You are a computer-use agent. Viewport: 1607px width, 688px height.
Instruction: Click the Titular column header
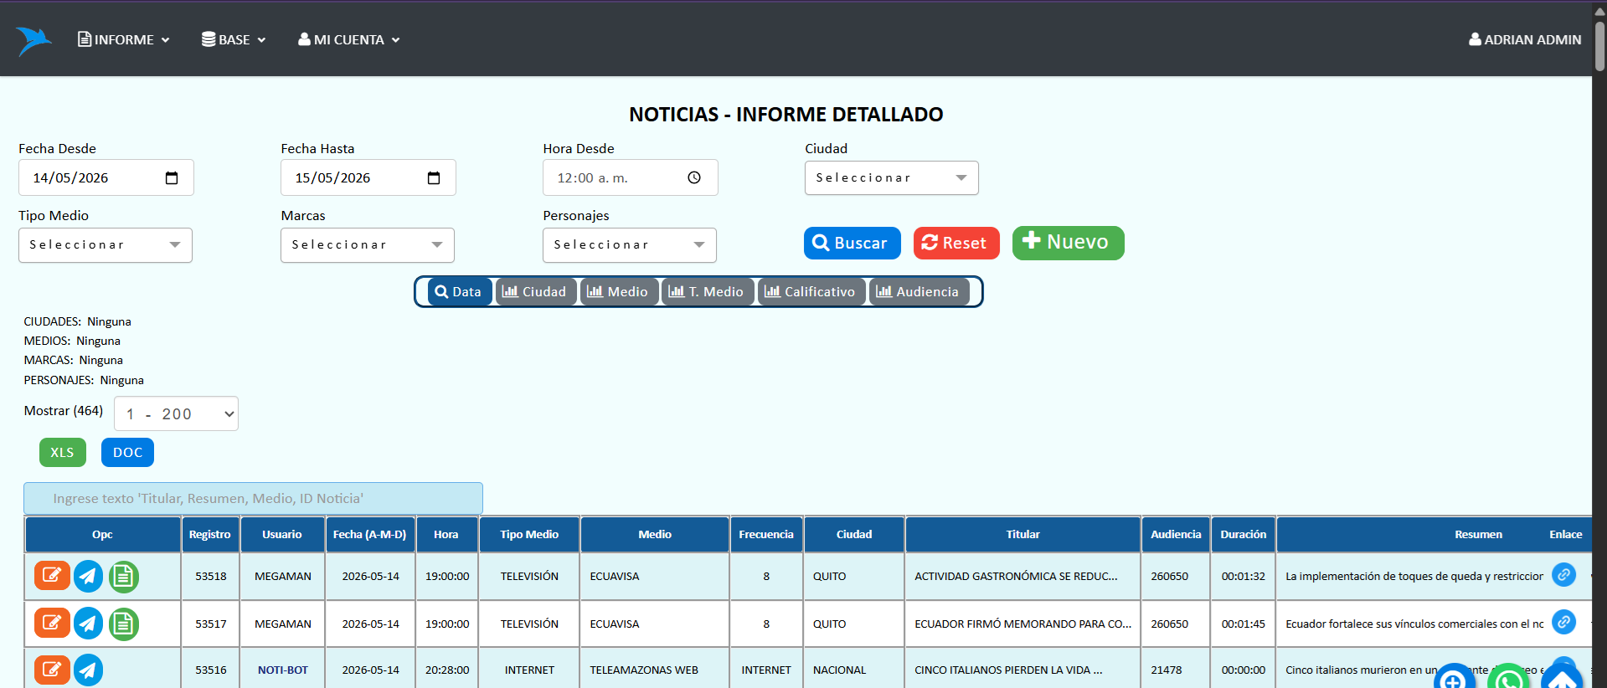(x=1023, y=534)
